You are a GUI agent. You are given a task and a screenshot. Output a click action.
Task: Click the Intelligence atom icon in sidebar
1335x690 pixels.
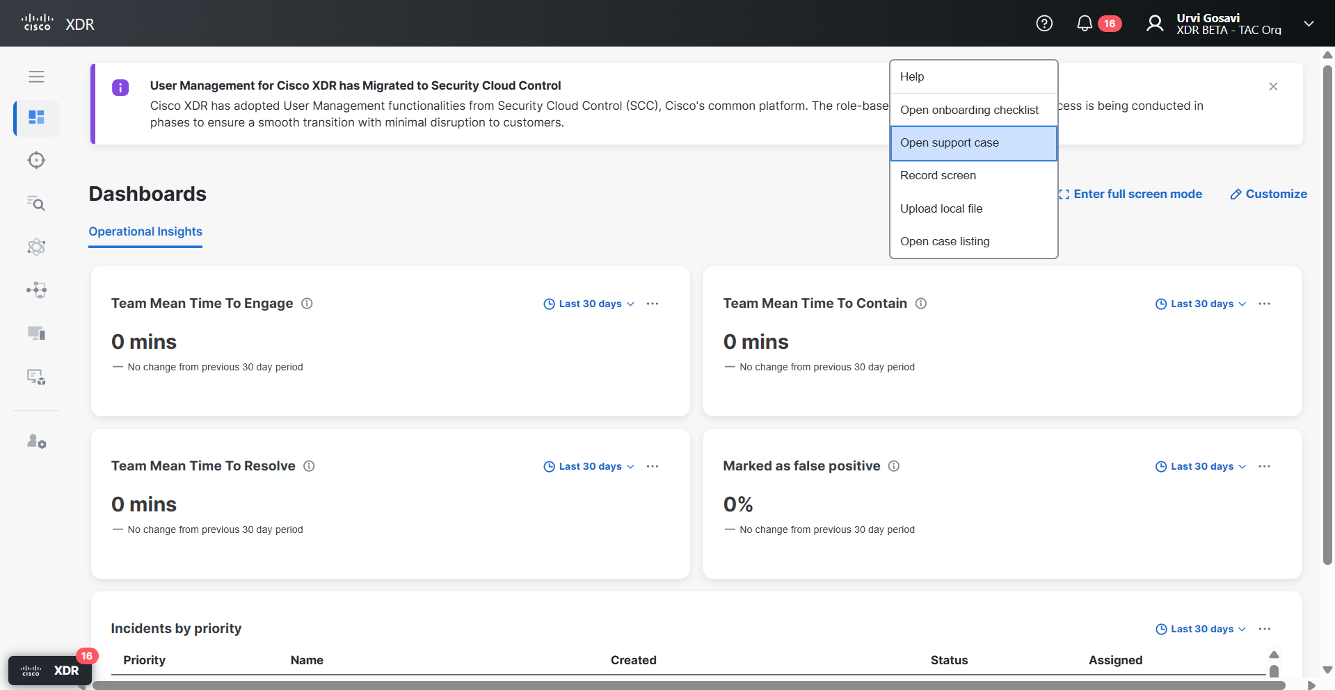(x=36, y=247)
